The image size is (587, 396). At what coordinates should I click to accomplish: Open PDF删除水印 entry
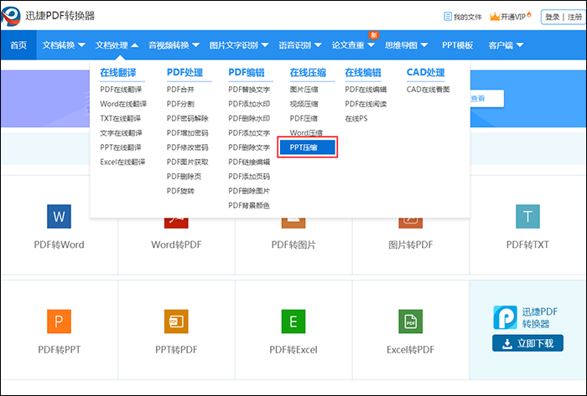click(249, 118)
